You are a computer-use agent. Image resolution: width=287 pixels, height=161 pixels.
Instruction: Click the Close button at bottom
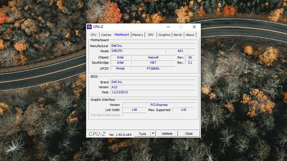(189, 134)
